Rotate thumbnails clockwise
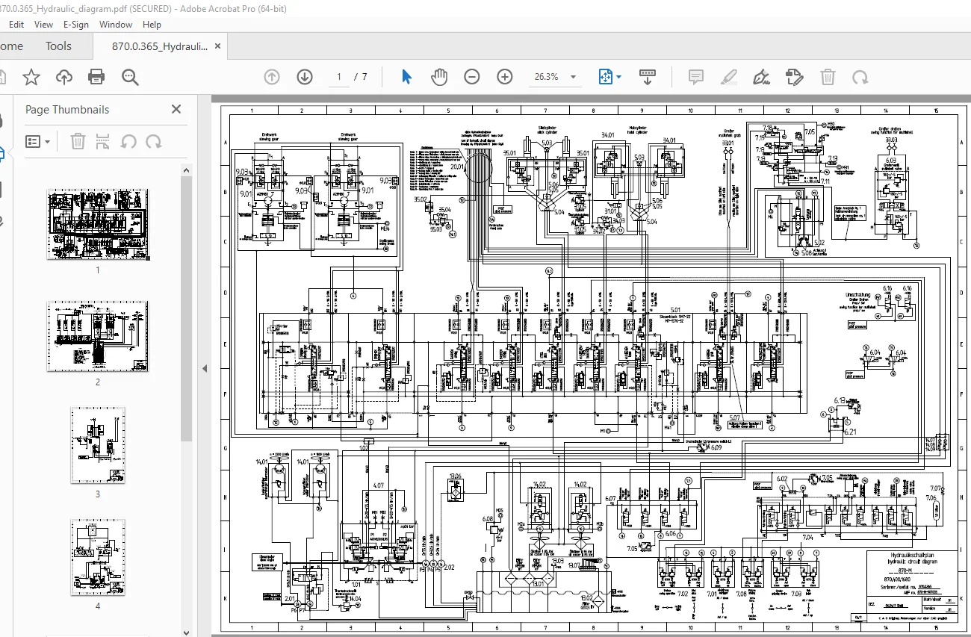The image size is (971, 637). click(x=154, y=141)
